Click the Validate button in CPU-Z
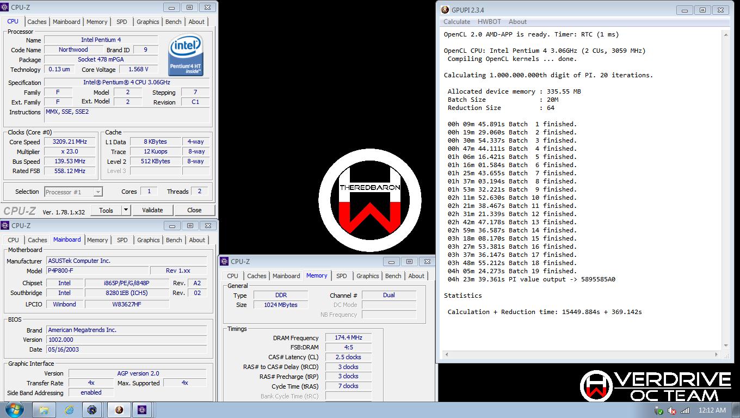The height and width of the screenshot is (418, 740). (x=152, y=210)
